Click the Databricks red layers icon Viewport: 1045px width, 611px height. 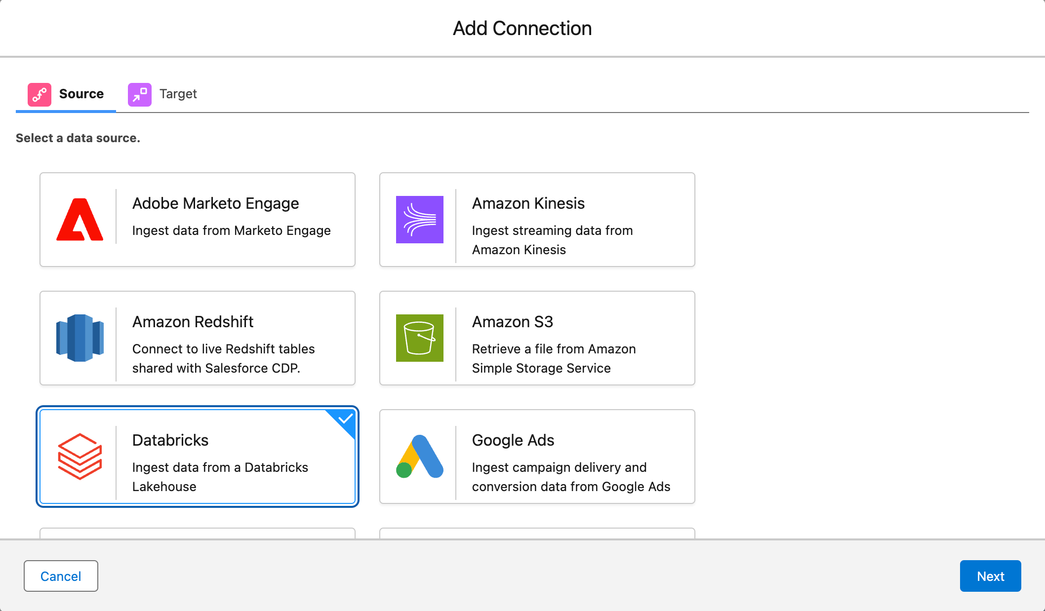click(x=80, y=457)
